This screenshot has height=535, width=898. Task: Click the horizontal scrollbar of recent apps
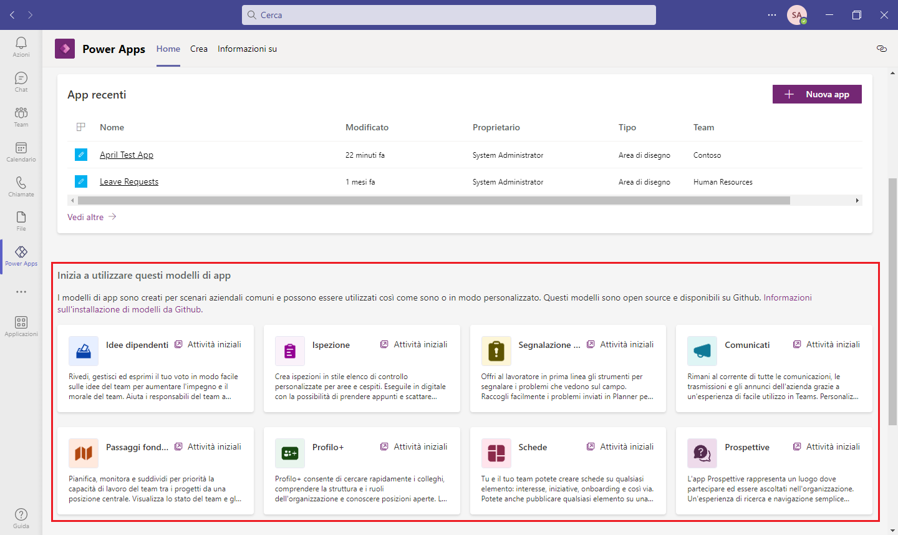click(434, 200)
